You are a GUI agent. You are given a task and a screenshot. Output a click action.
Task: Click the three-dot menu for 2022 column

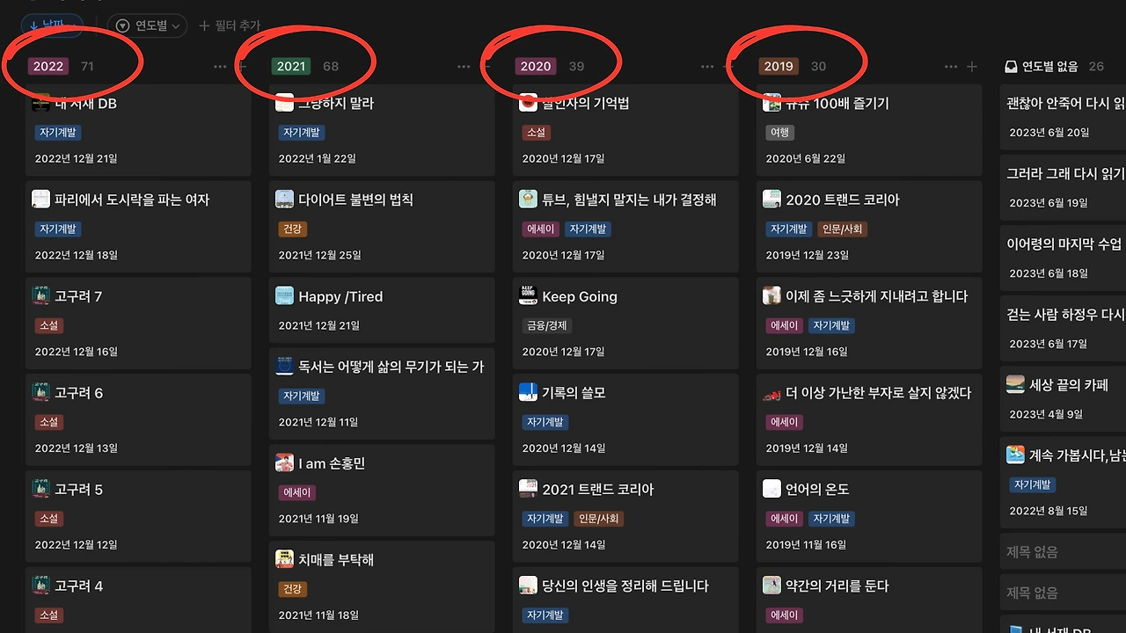220,67
